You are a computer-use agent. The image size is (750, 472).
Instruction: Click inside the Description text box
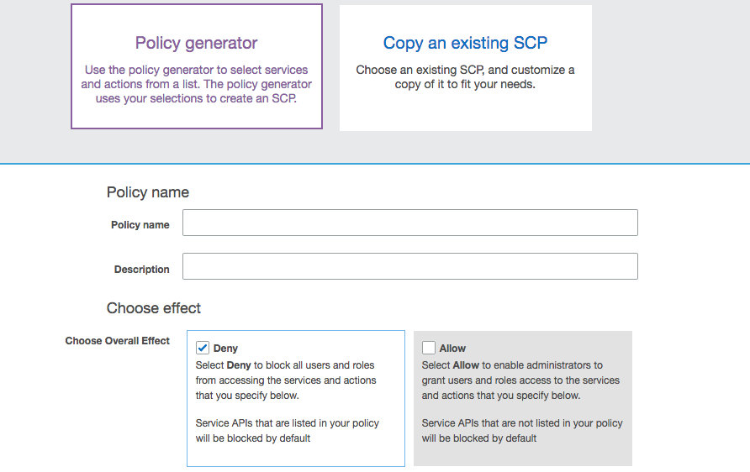click(x=409, y=266)
